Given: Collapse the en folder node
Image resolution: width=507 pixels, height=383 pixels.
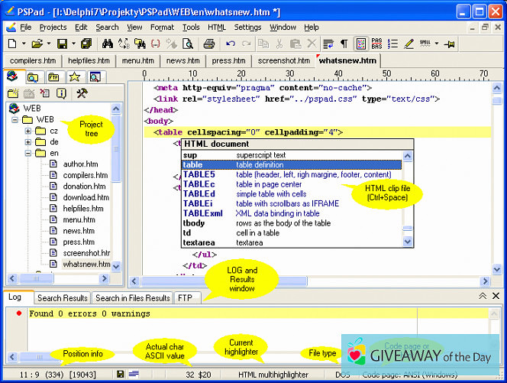Looking at the screenshot, I should [28, 153].
